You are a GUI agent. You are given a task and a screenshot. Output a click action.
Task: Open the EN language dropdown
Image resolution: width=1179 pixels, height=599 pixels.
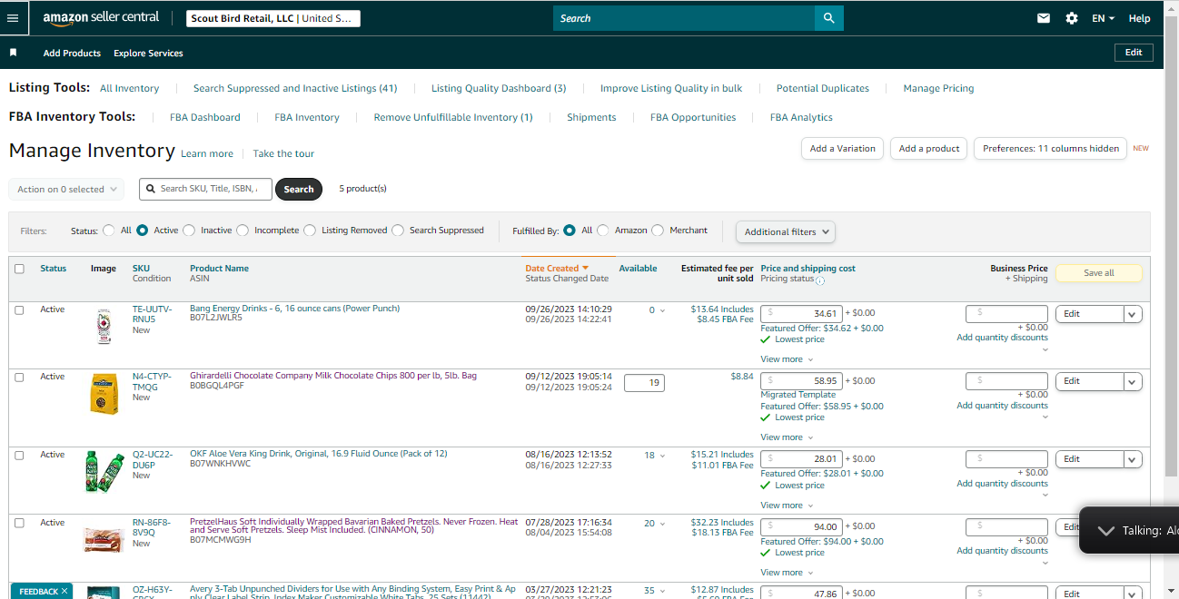1103,18
